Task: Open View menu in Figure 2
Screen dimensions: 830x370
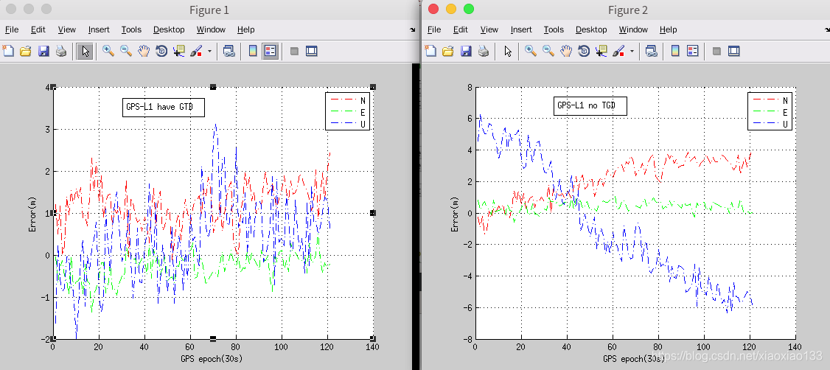Action: point(489,29)
